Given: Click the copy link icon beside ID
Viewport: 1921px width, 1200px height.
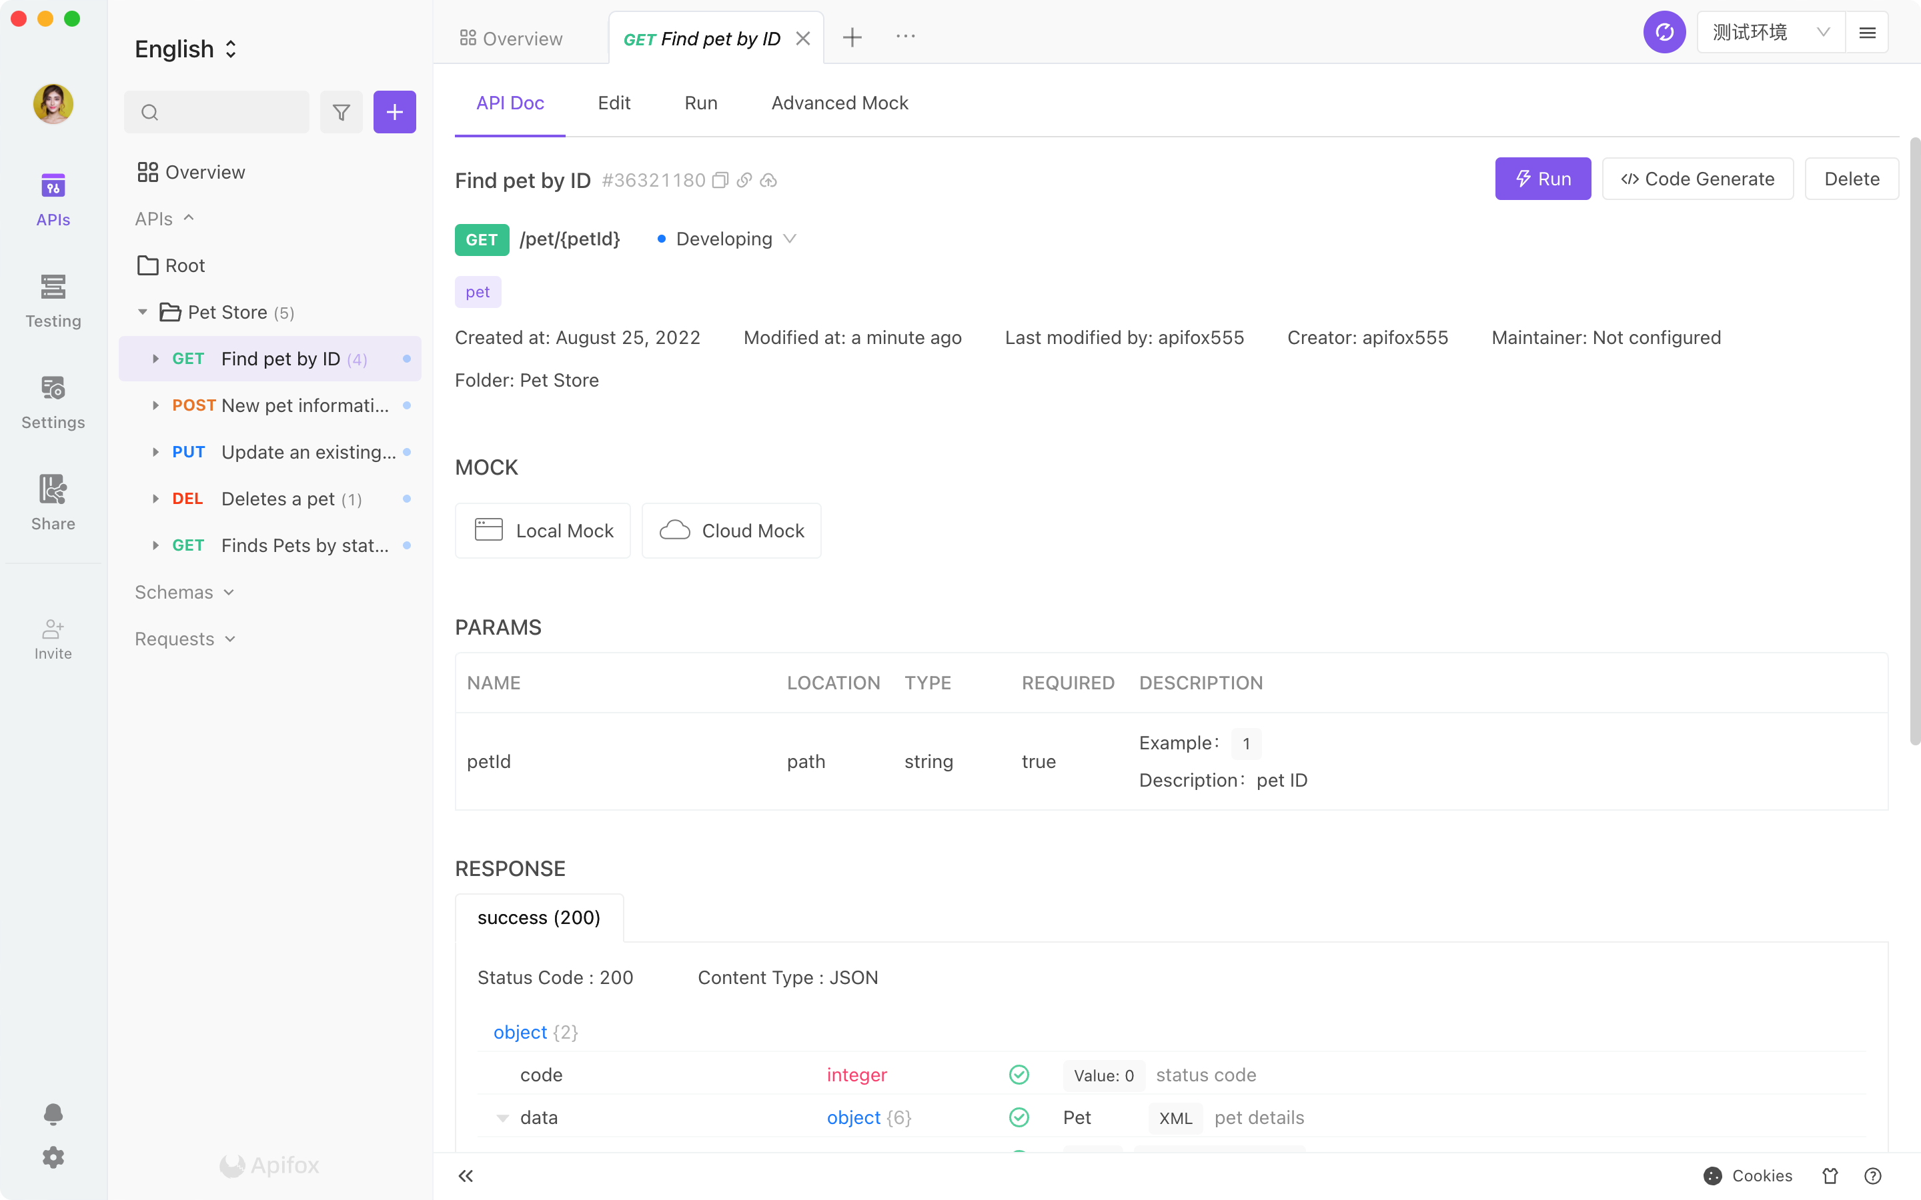Looking at the screenshot, I should (x=744, y=180).
